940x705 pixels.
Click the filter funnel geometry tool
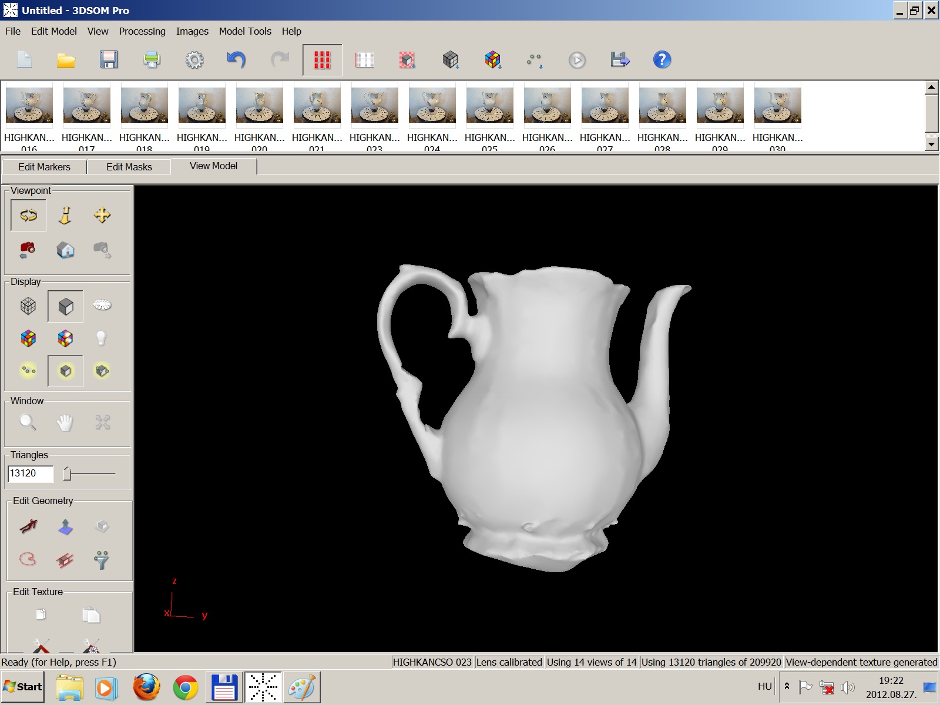coord(102,560)
